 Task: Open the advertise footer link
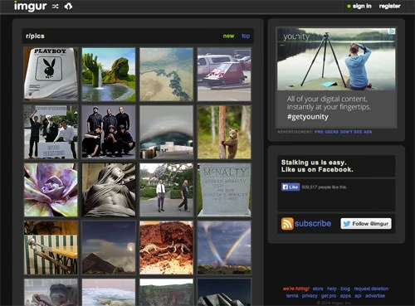point(375,296)
